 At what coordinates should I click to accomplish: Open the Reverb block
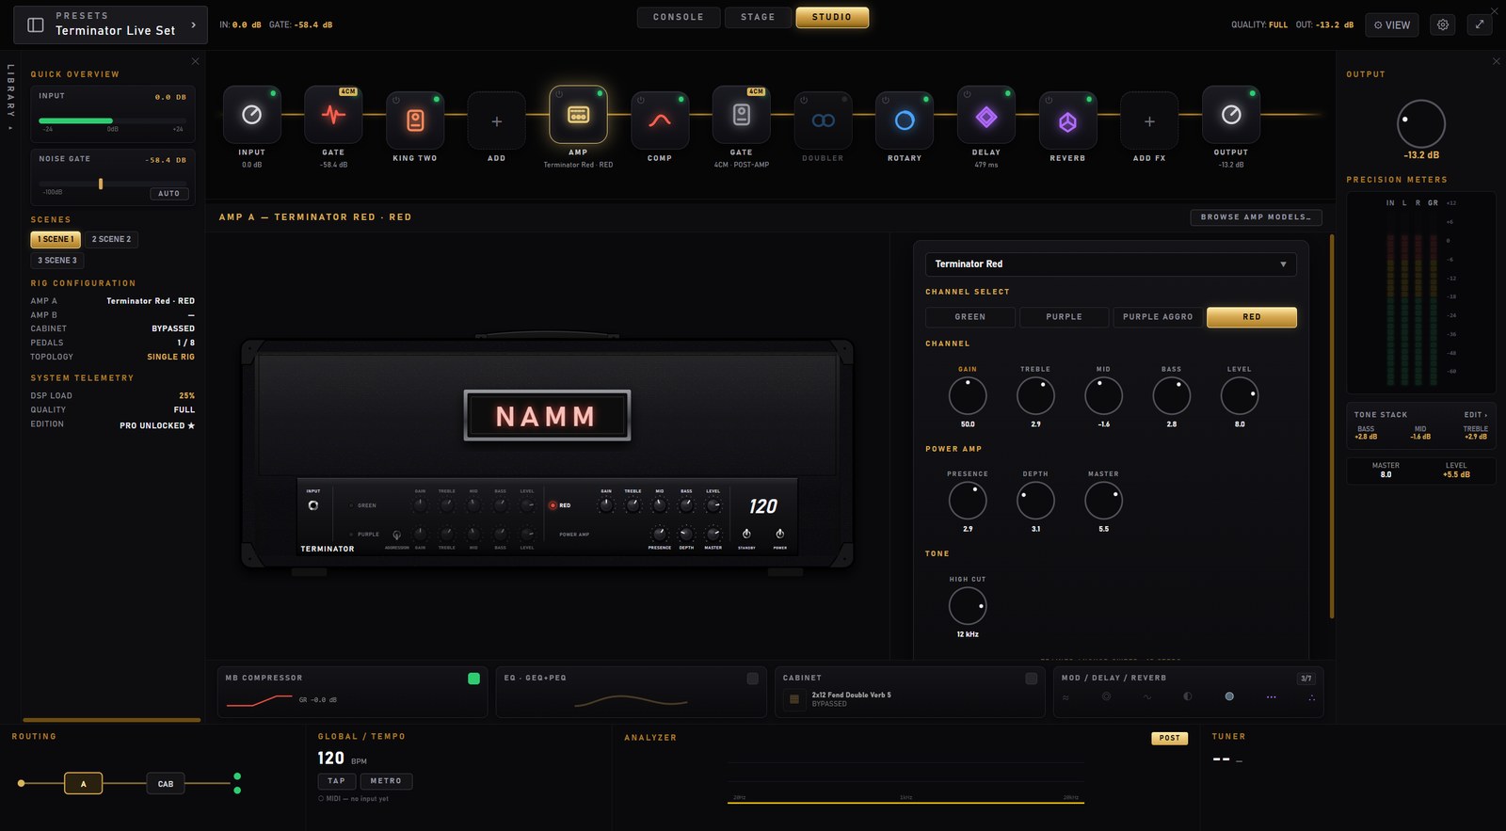click(1067, 120)
